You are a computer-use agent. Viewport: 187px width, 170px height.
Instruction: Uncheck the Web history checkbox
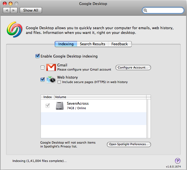(x=43, y=79)
